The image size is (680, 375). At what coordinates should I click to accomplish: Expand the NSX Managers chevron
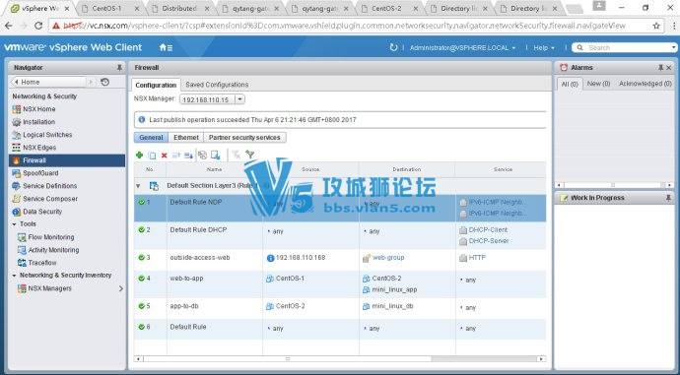coord(121,288)
